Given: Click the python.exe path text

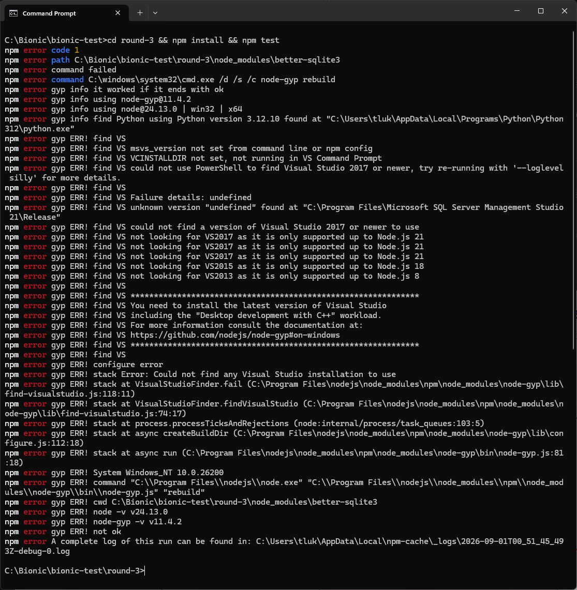Looking at the screenshot, I should point(284,124).
